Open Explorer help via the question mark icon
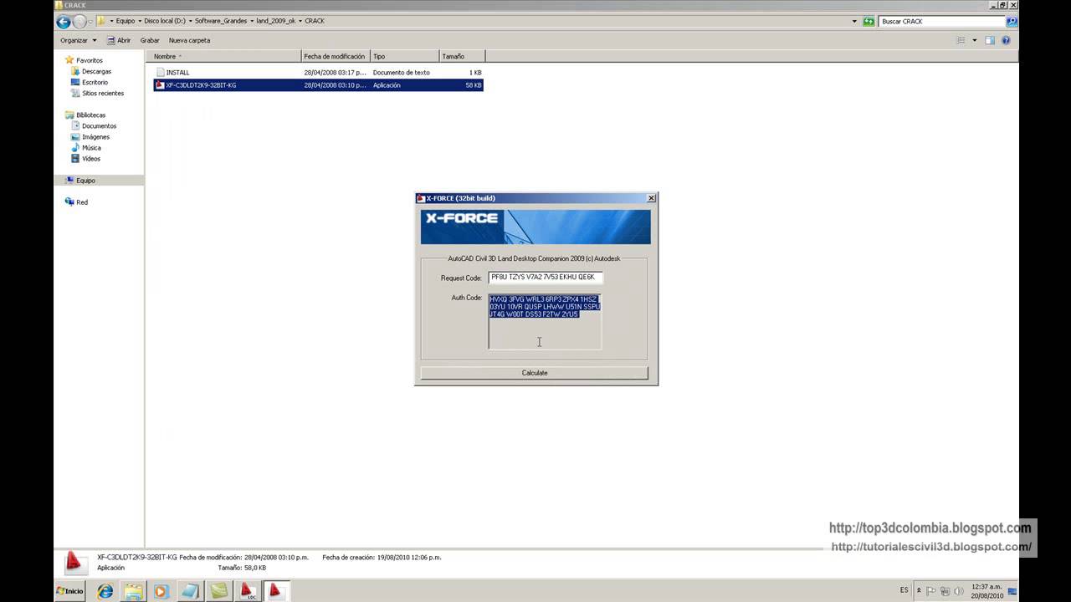Screen dimensions: 1071x602 pyautogui.click(x=1006, y=40)
